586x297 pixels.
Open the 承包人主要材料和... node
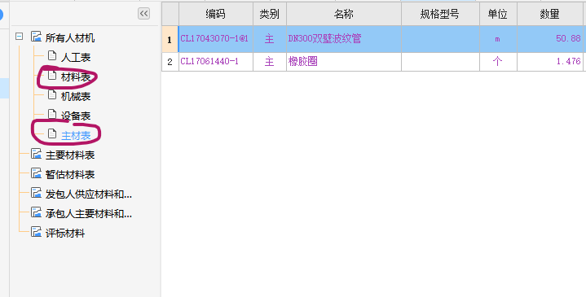point(89,213)
